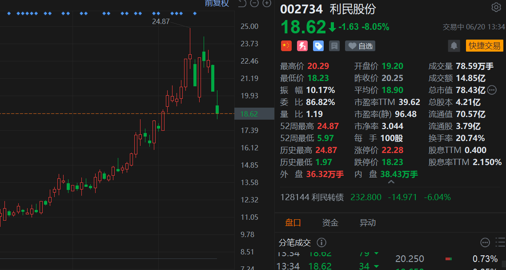Click the China flag market icon
The width and height of the screenshot is (506, 270).
[286, 46]
